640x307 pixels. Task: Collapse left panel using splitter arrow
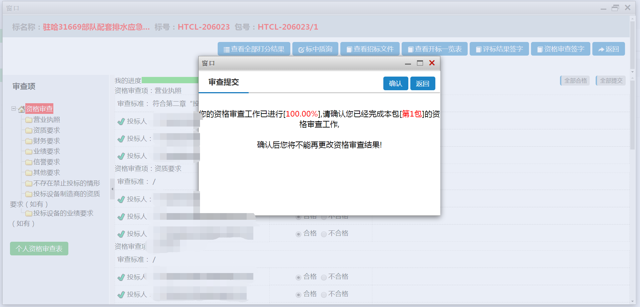tap(112, 189)
